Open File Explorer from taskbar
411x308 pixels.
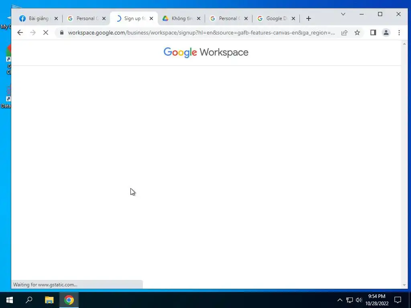pos(49,300)
